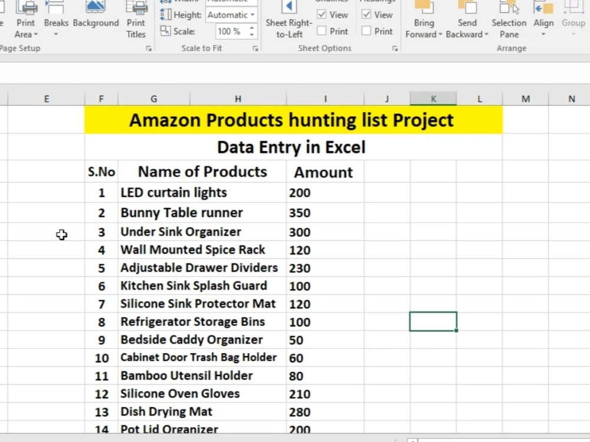The image size is (590, 442).
Task: Click the Height icon
Action: coord(165,15)
